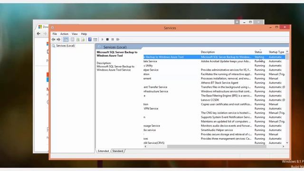Click the Refresh toolbar icon
Viewport: 304px width, 171px height.
[x=78, y=39]
